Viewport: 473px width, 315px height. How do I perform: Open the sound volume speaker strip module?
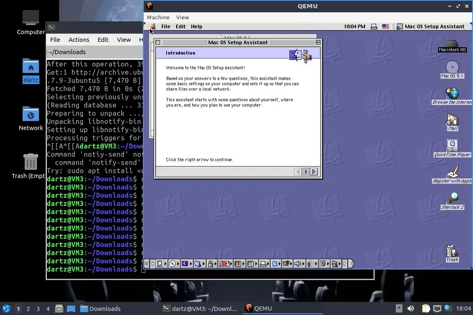point(299,264)
